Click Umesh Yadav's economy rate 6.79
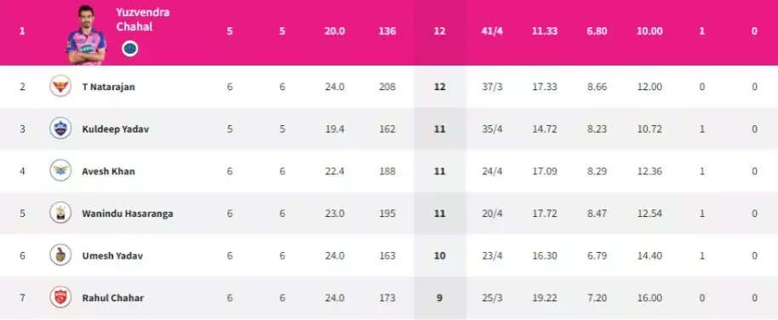The height and width of the screenshot is (320, 778). pos(597,256)
